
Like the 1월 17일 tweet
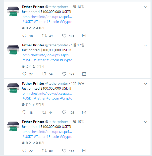(x=64, y=74)
